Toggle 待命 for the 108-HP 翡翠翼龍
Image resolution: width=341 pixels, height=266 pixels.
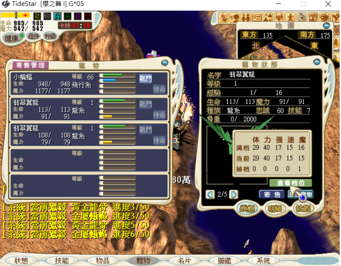coord(159,140)
